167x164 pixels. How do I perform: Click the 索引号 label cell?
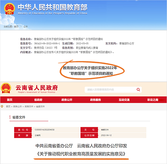point(23,130)
